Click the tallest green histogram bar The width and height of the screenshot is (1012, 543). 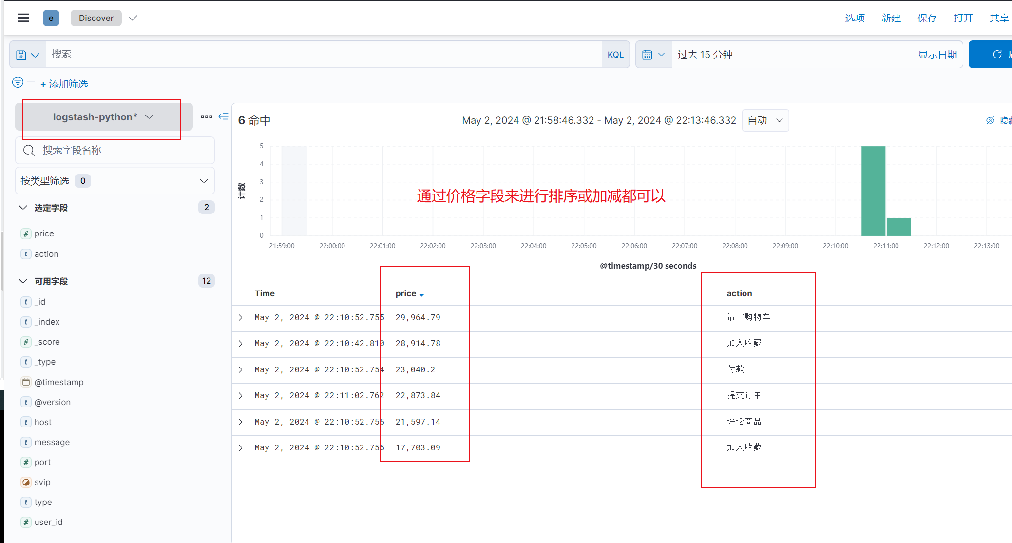pyautogui.click(x=873, y=191)
